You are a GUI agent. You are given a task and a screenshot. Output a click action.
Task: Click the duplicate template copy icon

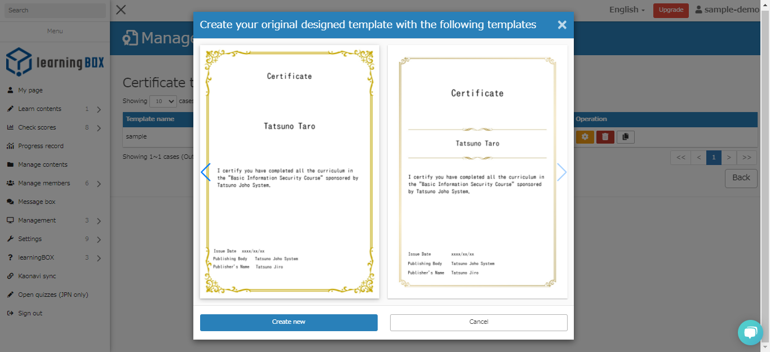[625, 137]
